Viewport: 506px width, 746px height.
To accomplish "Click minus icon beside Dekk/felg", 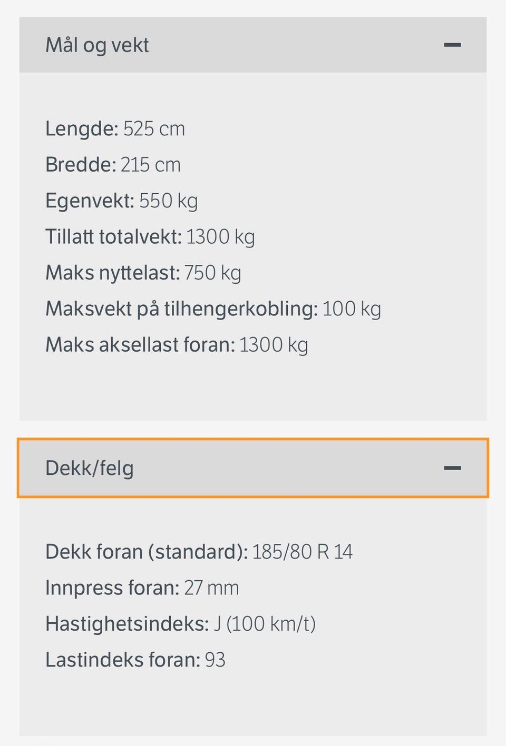I will 452,468.
